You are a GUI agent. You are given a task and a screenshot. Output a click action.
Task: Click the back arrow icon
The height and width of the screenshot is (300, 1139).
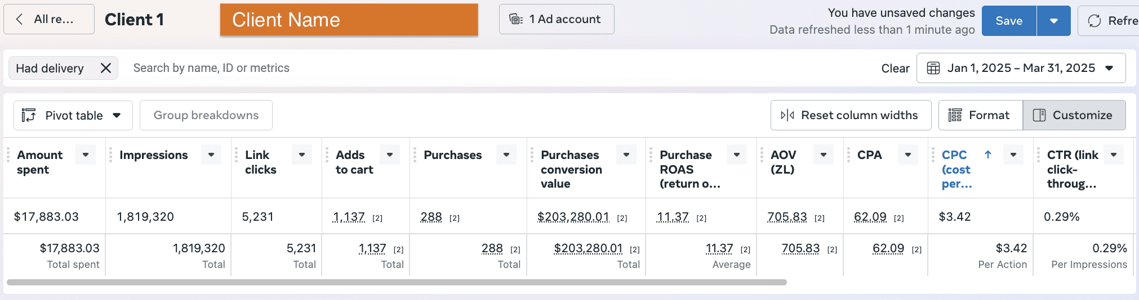(x=20, y=19)
